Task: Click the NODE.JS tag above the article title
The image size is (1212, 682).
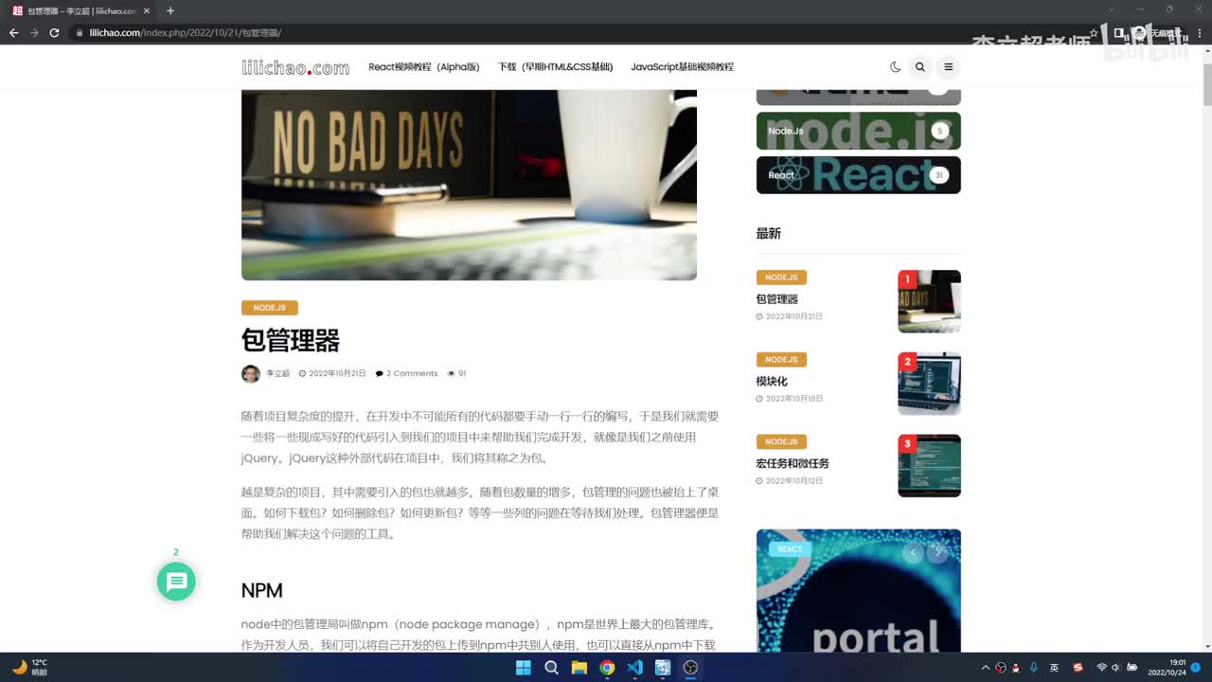Action: coord(270,308)
